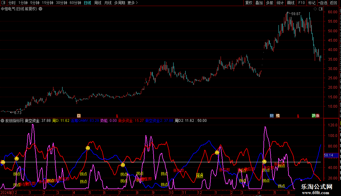This screenshot has width=341, height=196.
Task: Expand 更多 more periods menu
Action: pyautogui.click(x=133, y=3)
